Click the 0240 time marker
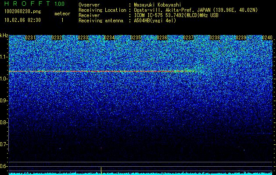Image resolution: width=276 pixels, height=175 pixels. tap(267, 38)
